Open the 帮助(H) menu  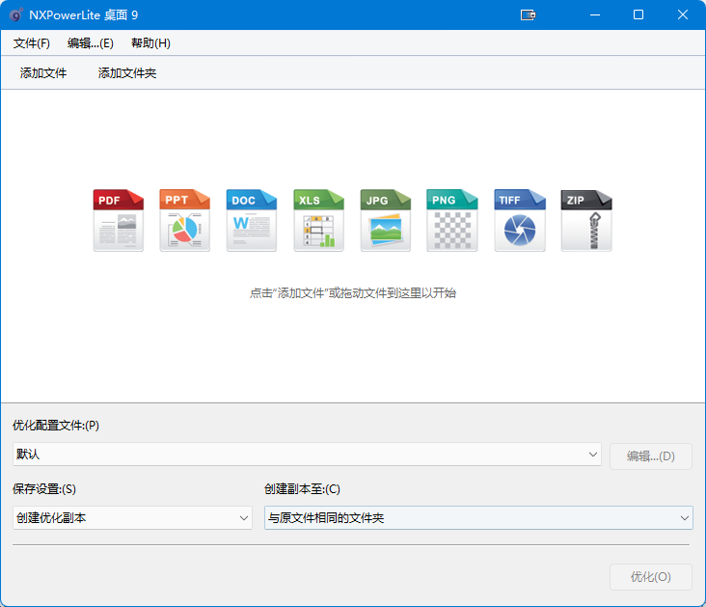150,43
